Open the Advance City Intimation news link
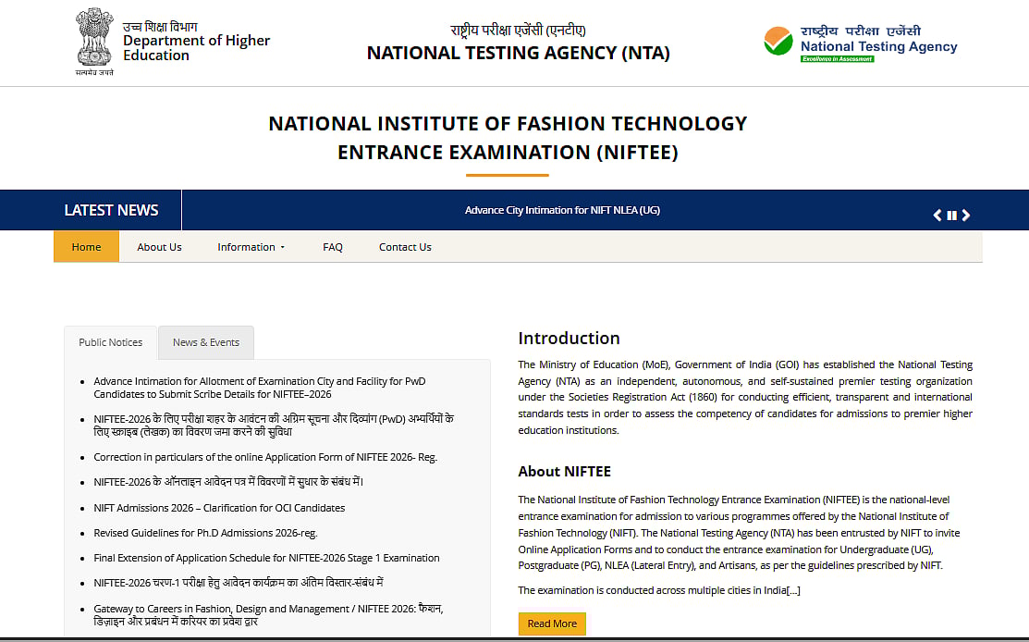The height and width of the screenshot is (642, 1029). (561, 210)
